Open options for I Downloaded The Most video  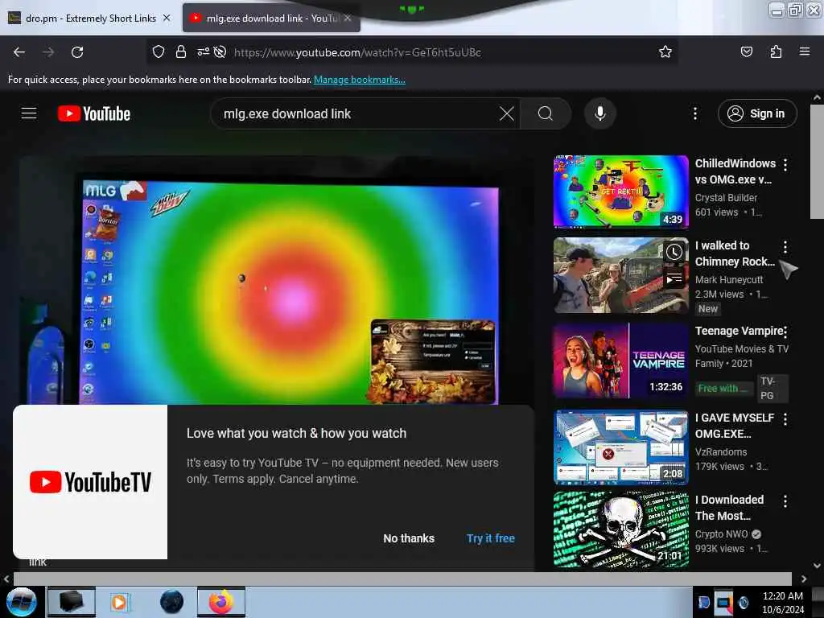pyautogui.click(x=785, y=501)
